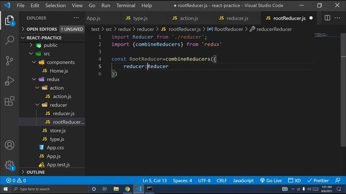Viewport: 346px width, 194px height.
Task: Open type.js file in explorer tree
Action: (57, 139)
